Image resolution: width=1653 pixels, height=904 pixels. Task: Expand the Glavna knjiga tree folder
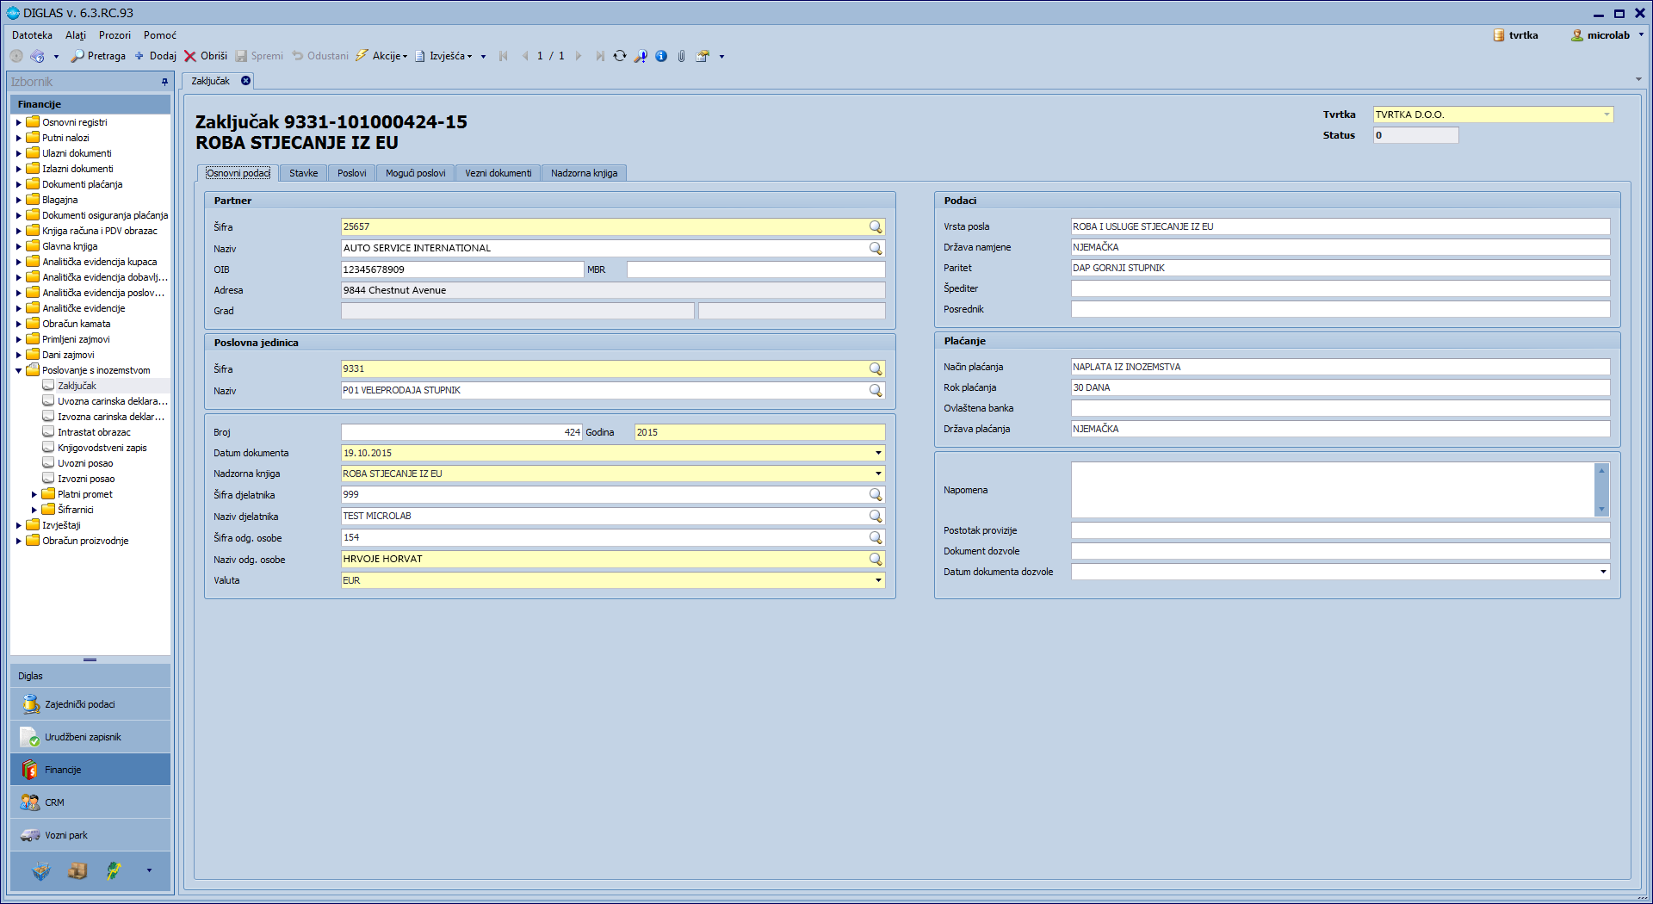tap(18, 246)
